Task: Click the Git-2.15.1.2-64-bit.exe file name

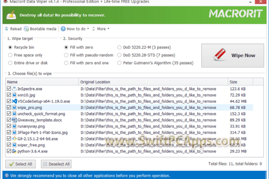Action: coord(38,139)
